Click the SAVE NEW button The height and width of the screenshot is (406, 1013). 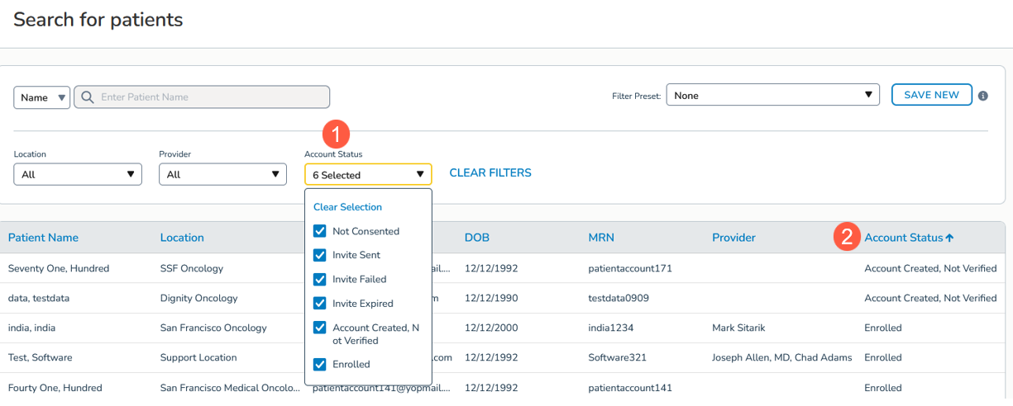(931, 95)
